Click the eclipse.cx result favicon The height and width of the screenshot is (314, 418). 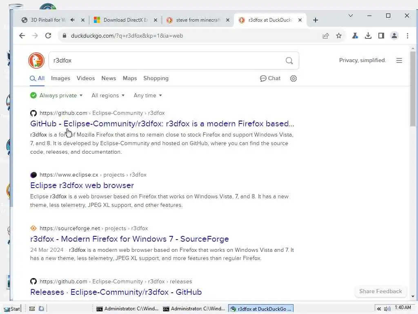33,175
